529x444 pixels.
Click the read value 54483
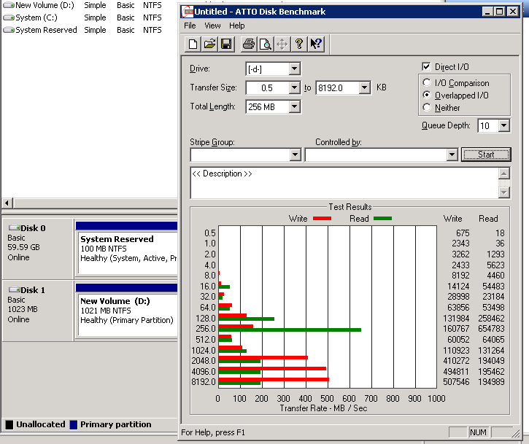(x=493, y=287)
